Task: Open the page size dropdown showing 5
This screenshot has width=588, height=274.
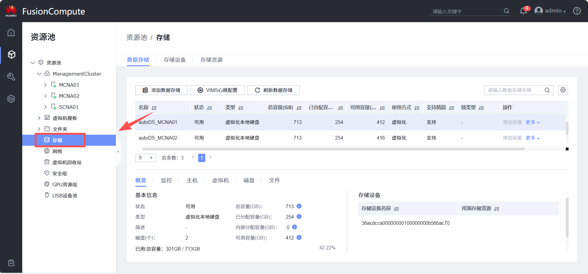Action: click(x=145, y=158)
